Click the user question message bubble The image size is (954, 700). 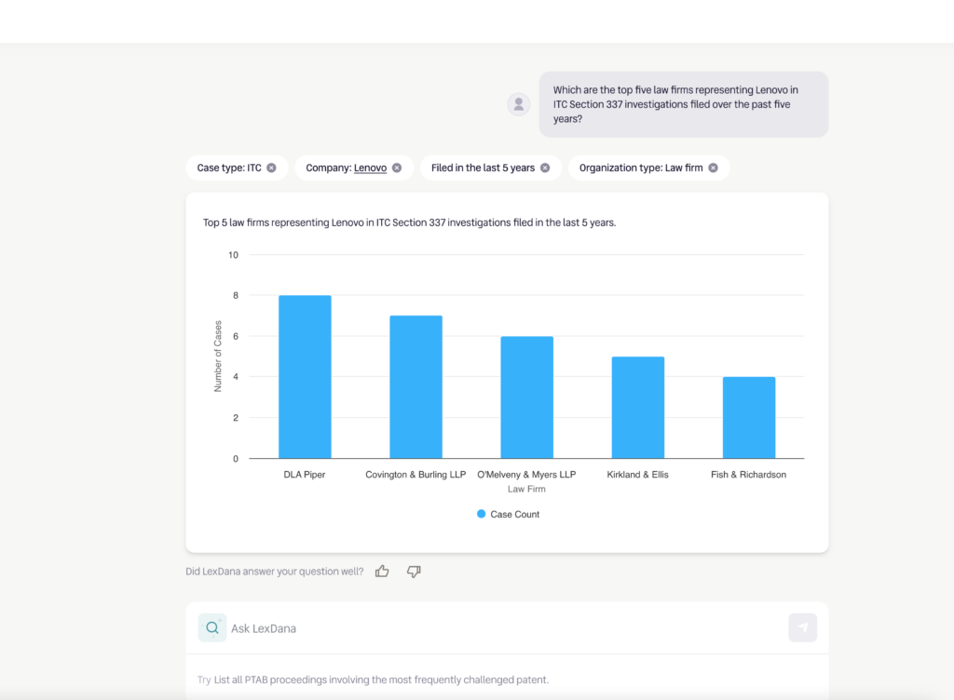click(683, 104)
